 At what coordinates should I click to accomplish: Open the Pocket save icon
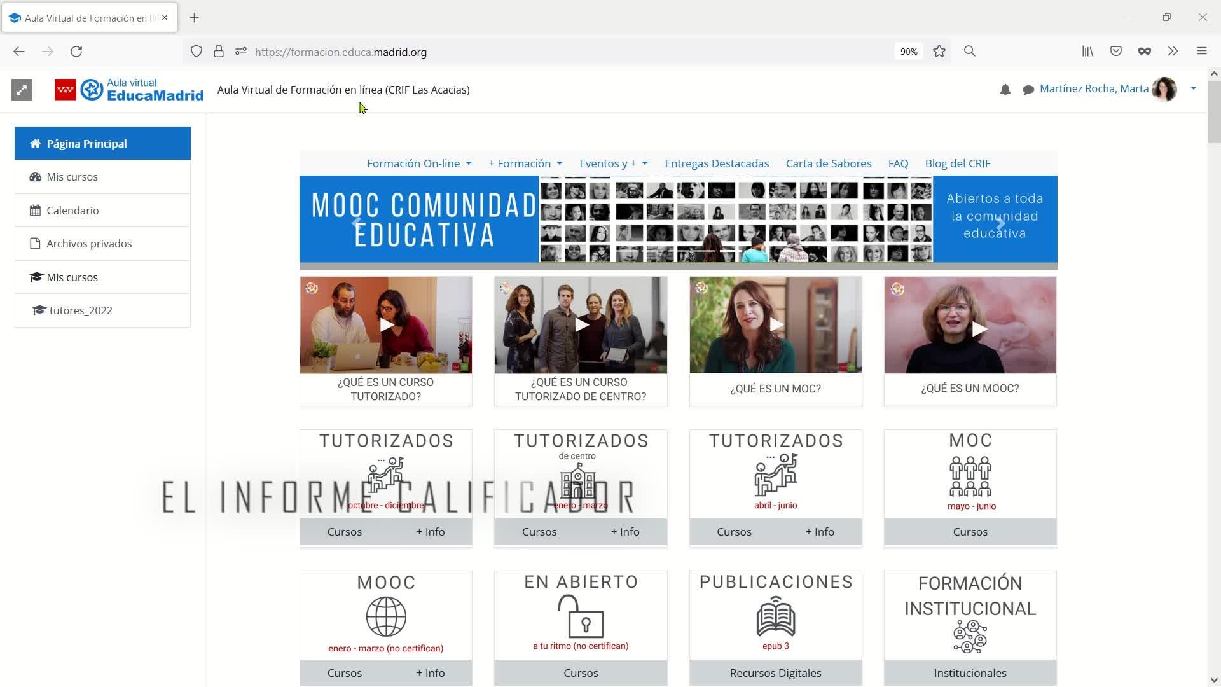tap(1116, 52)
